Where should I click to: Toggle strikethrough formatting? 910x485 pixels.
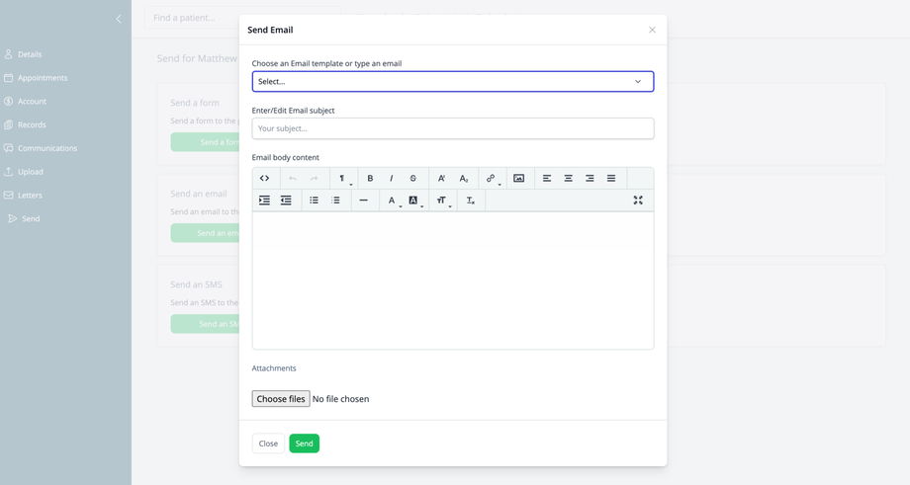point(413,179)
